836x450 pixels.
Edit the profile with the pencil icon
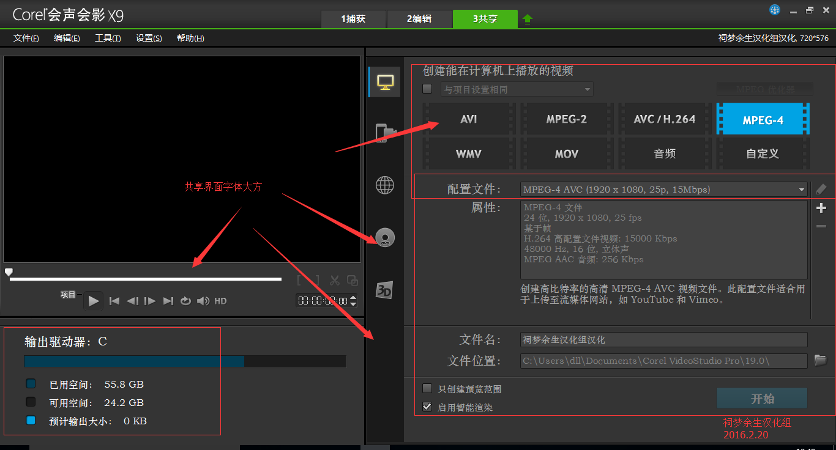pos(821,189)
